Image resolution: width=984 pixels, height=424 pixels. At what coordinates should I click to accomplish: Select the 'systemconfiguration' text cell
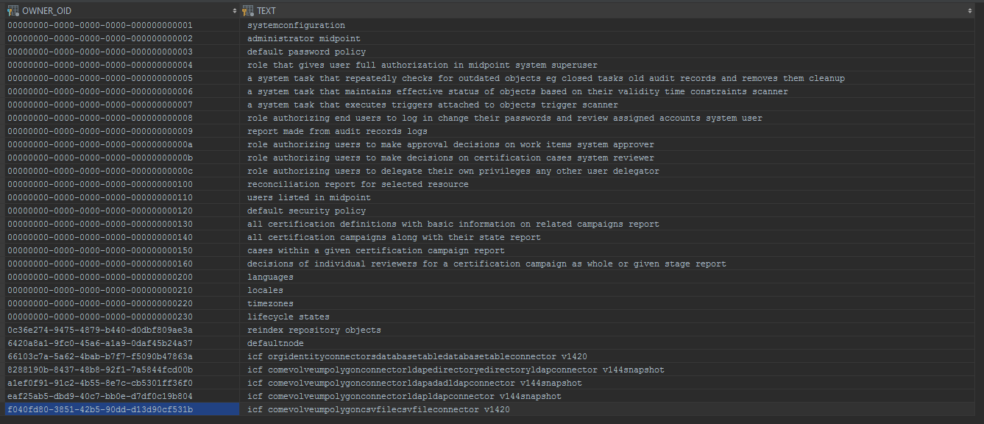click(x=296, y=26)
